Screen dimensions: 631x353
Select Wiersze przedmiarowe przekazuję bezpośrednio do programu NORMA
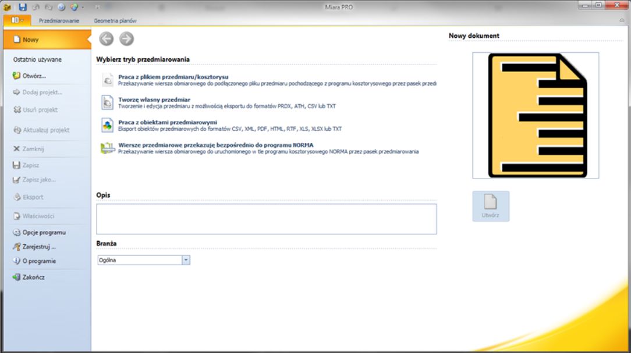point(216,145)
